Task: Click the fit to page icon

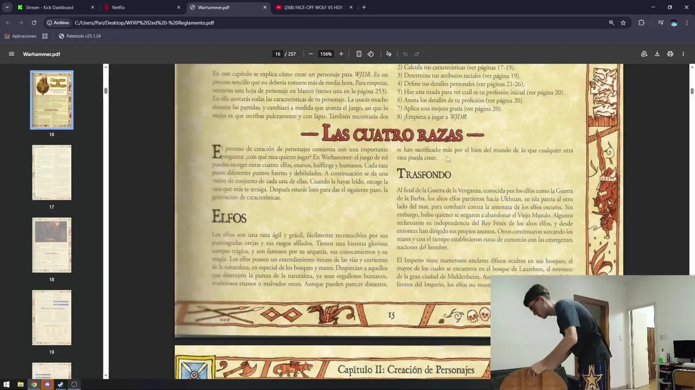Action: [x=359, y=54]
